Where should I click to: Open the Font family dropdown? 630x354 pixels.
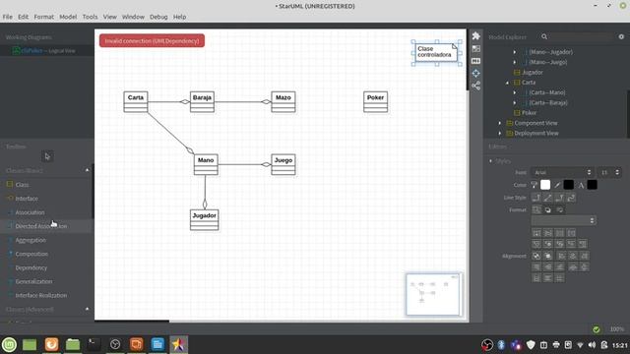click(562, 173)
